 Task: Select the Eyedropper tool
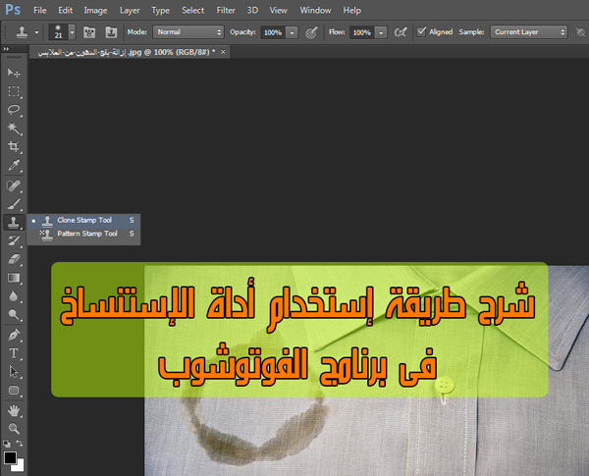click(x=14, y=165)
